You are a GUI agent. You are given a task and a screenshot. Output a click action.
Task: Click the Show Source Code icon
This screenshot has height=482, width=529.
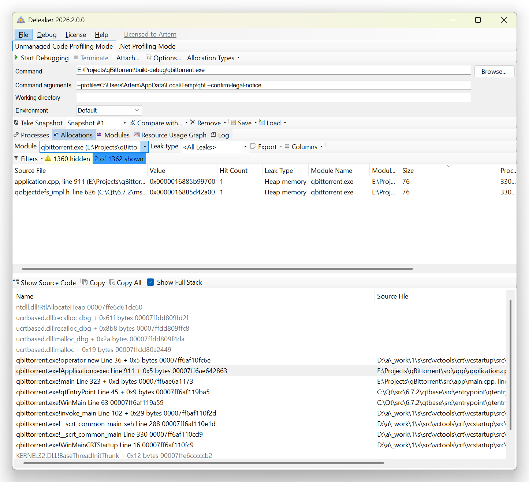[x=16, y=282]
